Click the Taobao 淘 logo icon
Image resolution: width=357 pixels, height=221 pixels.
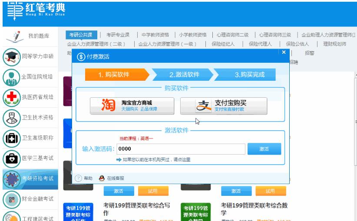tap(108, 105)
